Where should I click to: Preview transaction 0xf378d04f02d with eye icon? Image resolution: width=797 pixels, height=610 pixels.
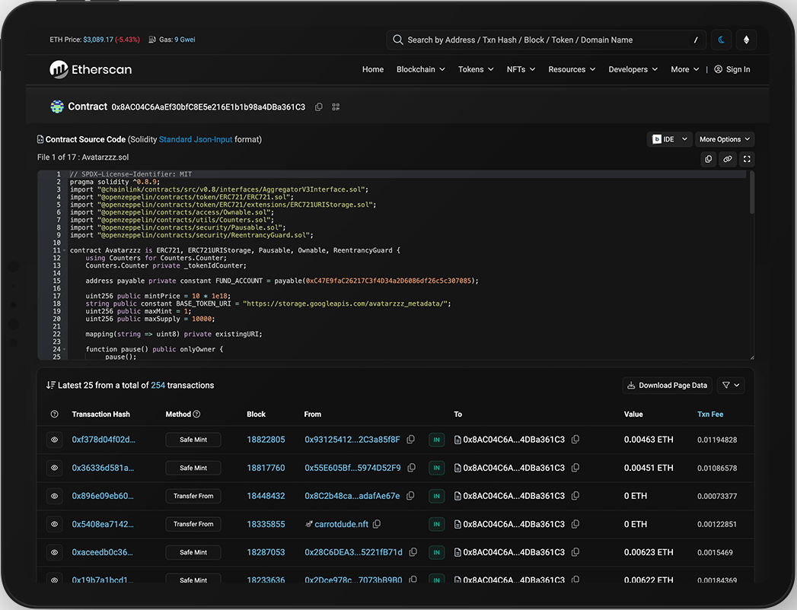click(x=55, y=440)
